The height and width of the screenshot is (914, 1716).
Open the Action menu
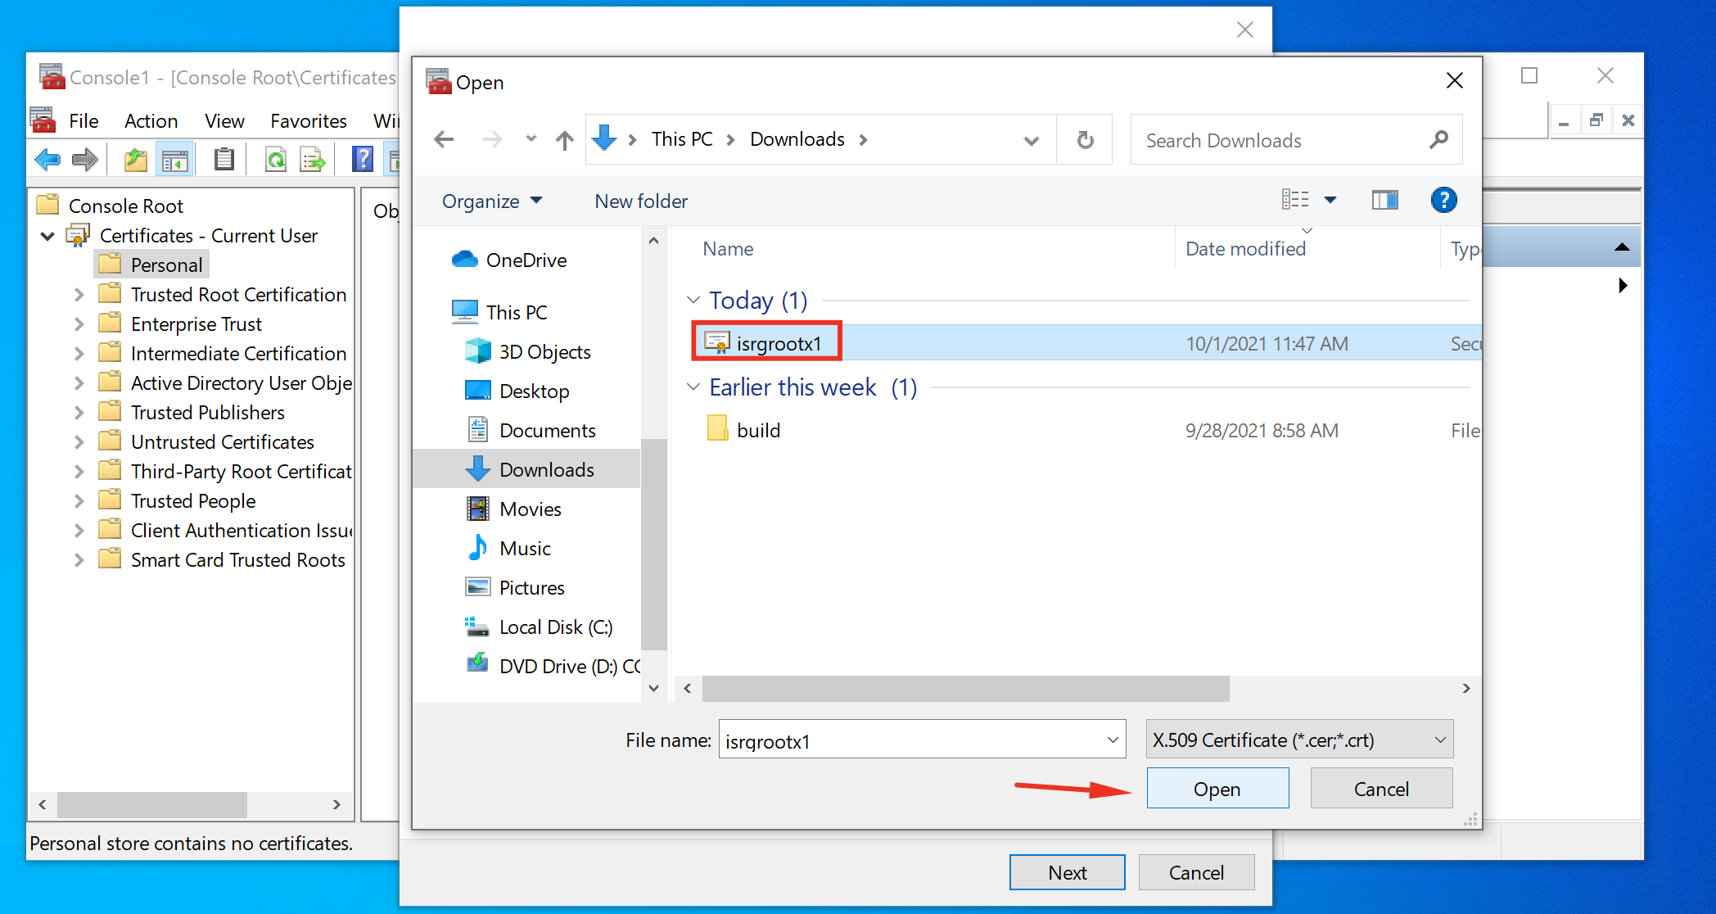[151, 121]
